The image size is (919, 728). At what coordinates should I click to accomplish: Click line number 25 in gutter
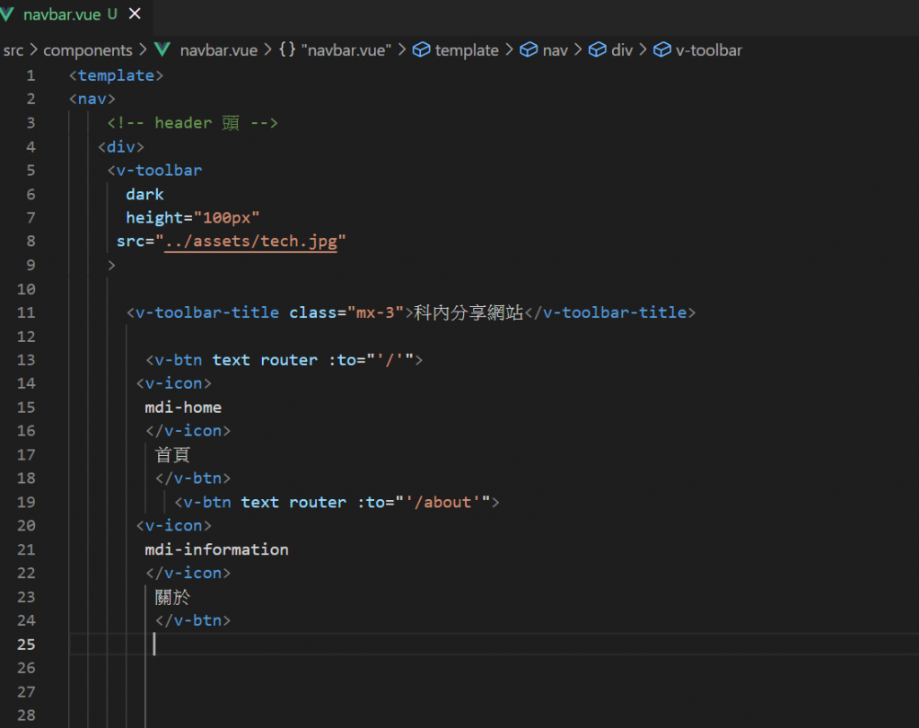pos(26,645)
